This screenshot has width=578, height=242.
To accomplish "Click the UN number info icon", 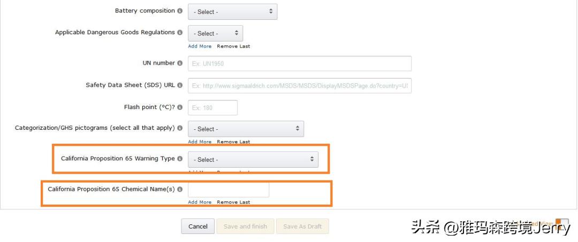I will pos(180,63).
